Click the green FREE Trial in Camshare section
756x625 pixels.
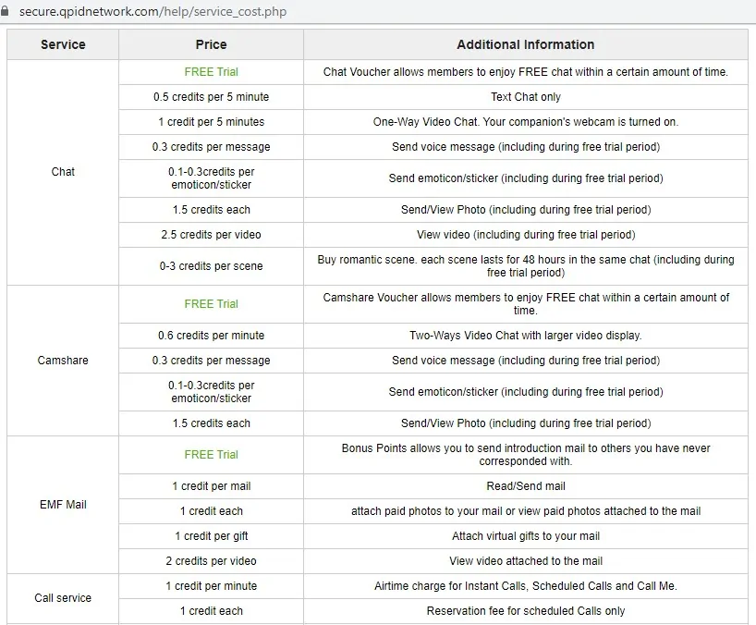[x=211, y=304]
